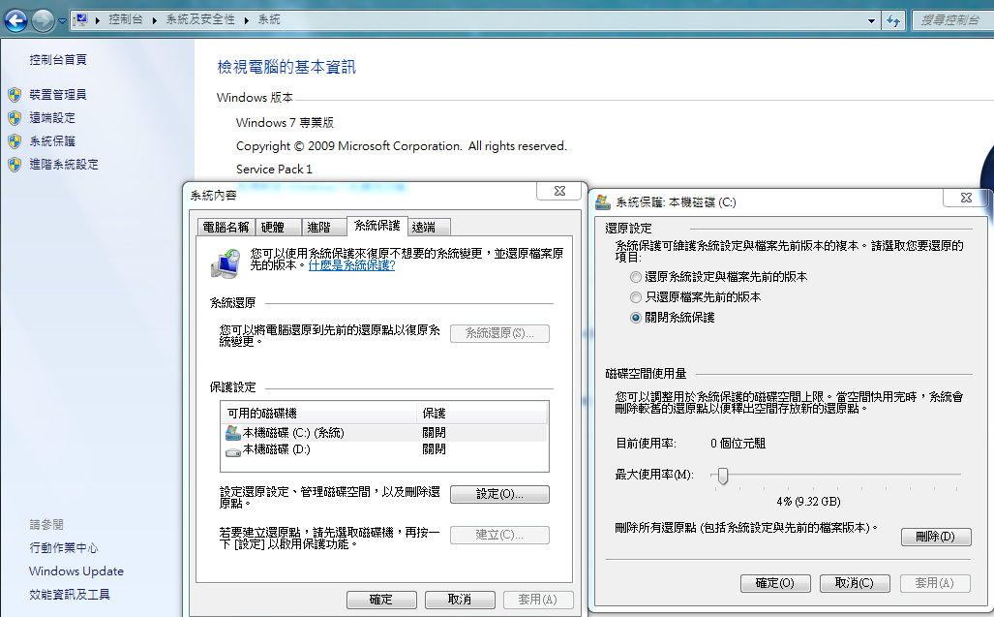994x617 pixels.
Task: Open 控制台首頁 link in sidebar
Action: pyautogui.click(x=58, y=60)
